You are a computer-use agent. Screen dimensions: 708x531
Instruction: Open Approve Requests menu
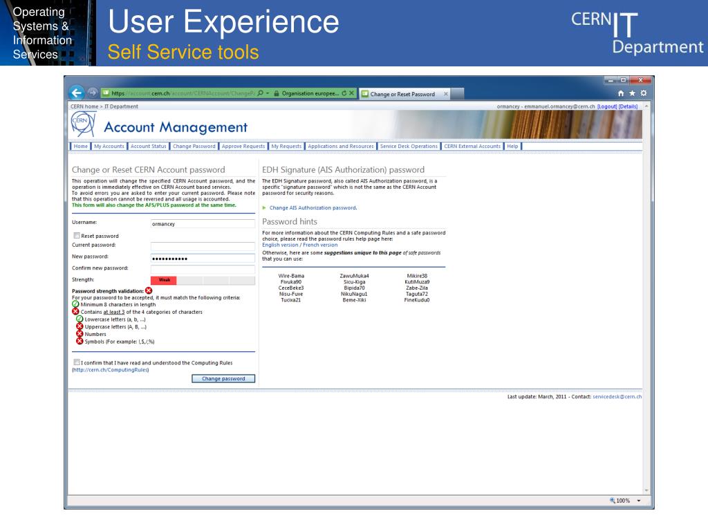pyautogui.click(x=243, y=147)
